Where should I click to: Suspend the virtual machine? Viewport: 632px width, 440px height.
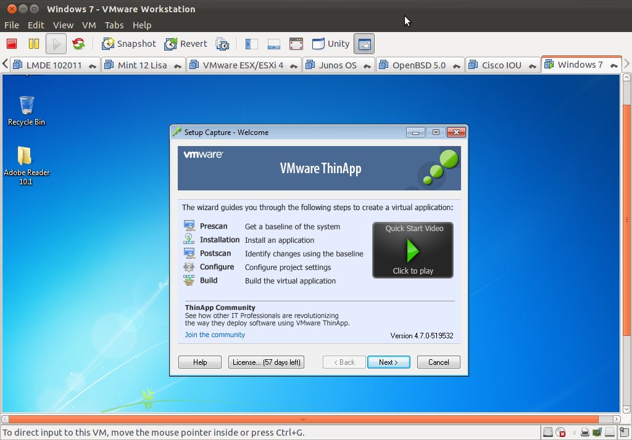33,43
